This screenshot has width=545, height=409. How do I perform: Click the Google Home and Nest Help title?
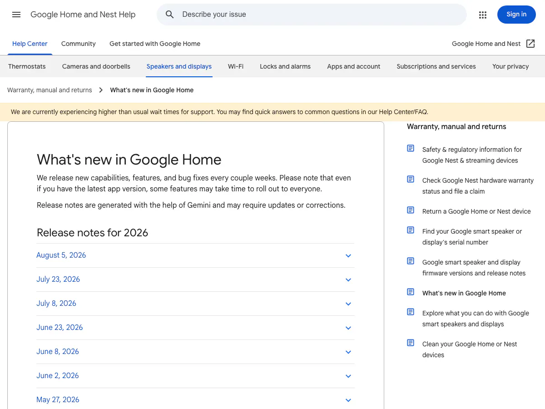coord(83,15)
